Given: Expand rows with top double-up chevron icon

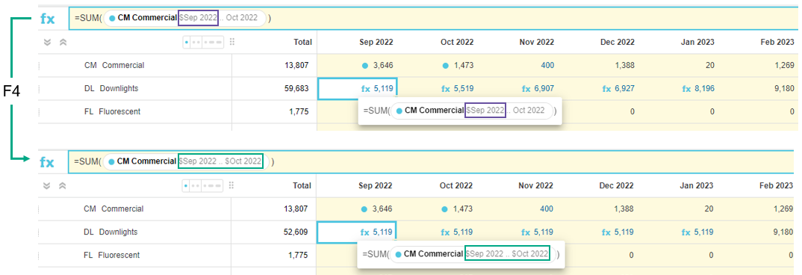Looking at the screenshot, I should tap(63, 42).
